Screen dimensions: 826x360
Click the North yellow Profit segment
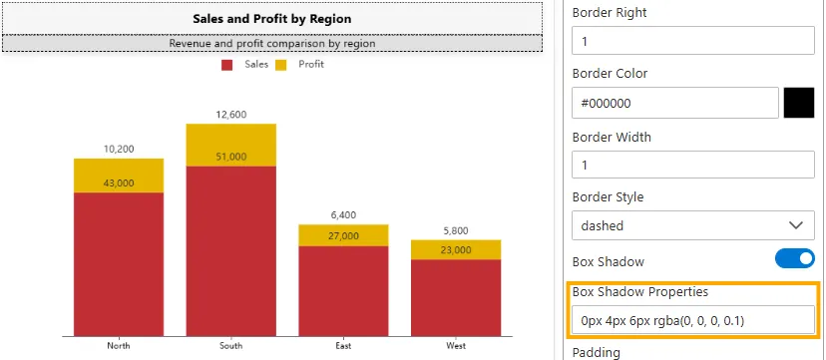tap(119, 176)
